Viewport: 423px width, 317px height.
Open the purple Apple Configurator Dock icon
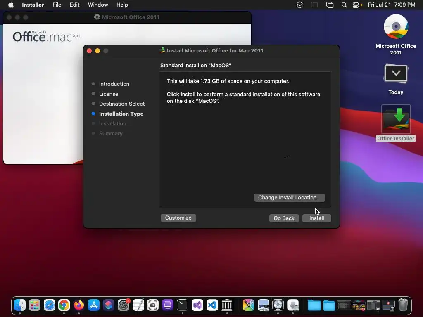[168, 305]
